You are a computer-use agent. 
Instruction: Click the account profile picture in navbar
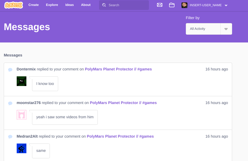(184, 5)
